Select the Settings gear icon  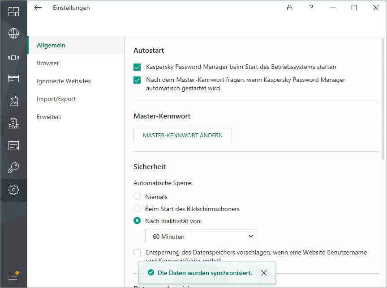13,190
